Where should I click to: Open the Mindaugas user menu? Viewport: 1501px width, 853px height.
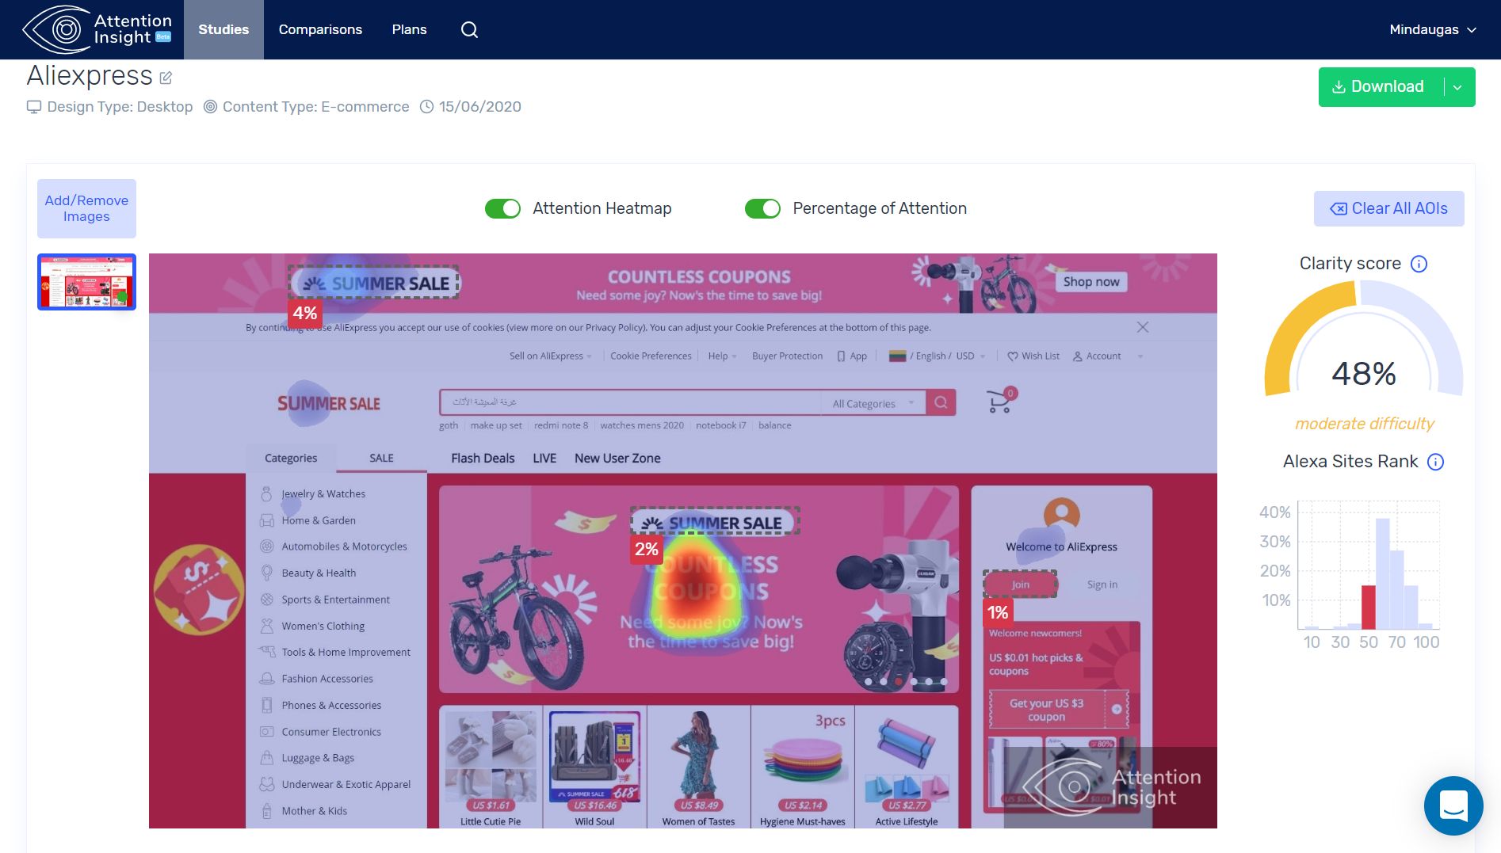pos(1432,29)
